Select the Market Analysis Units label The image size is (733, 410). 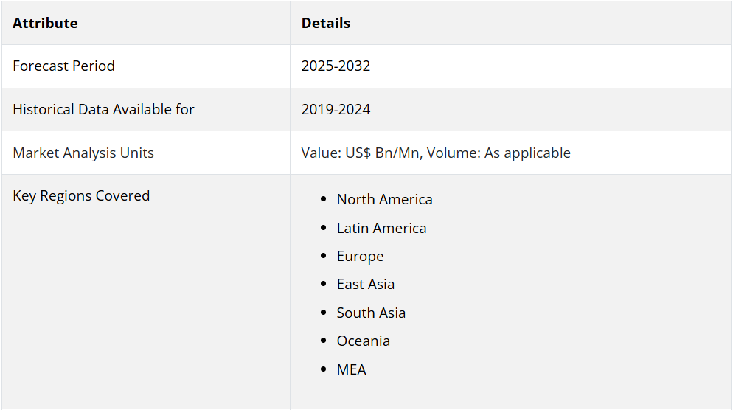(83, 153)
